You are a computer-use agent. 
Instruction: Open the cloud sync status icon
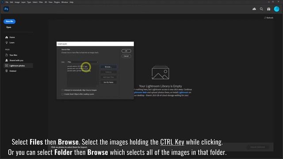tap(254, 9)
